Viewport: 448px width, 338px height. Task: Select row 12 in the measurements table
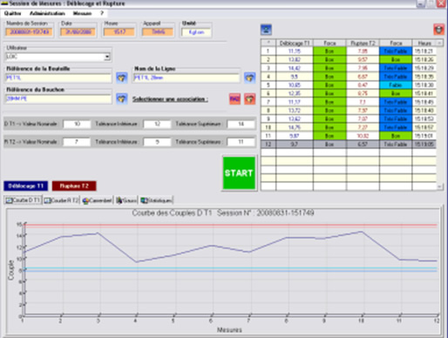349,145
